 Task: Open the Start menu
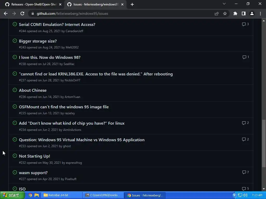(12, 195)
